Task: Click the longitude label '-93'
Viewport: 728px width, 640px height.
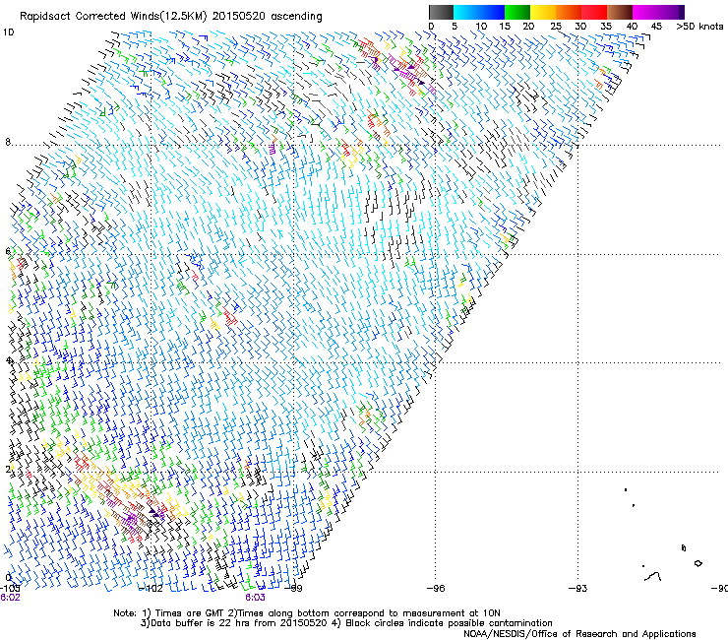Action: click(x=578, y=589)
